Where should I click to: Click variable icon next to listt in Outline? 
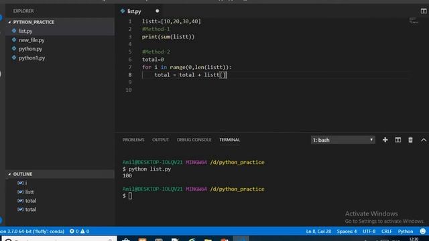(20, 192)
